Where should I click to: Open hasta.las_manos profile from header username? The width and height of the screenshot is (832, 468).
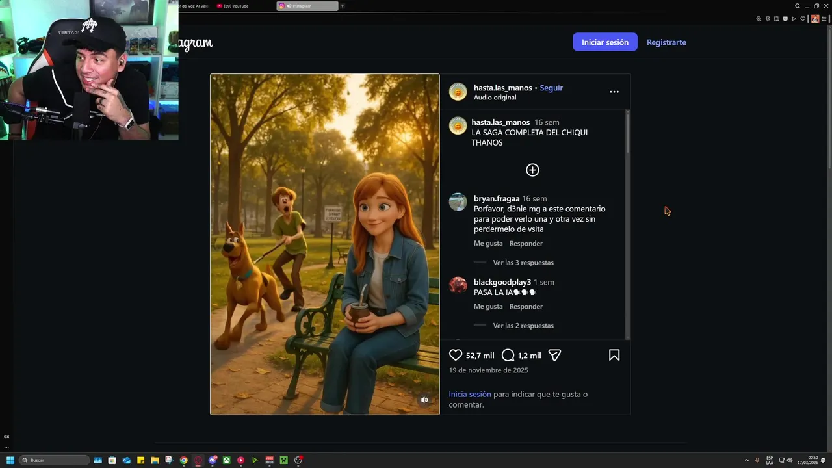click(x=502, y=88)
